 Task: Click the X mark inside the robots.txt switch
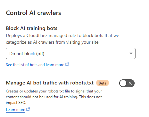click(x=130, y=83)
